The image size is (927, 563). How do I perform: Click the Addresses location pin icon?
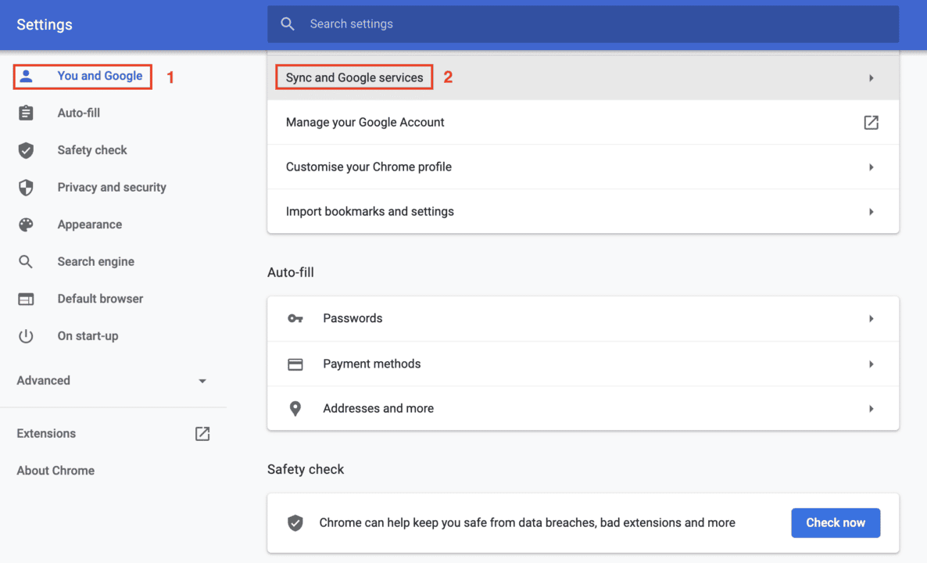295,409
